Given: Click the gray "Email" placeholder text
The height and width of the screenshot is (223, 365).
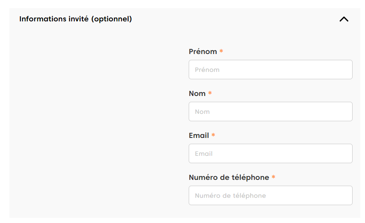Looking at the screenshot, I should pos(204,154).
